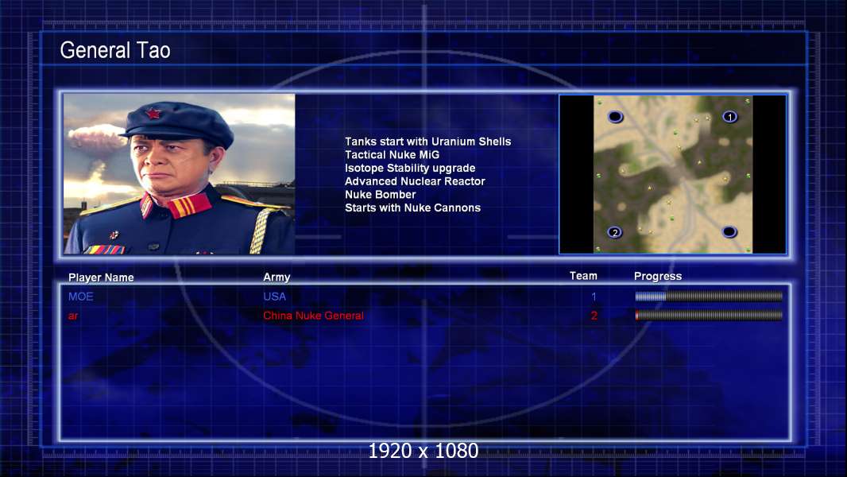
Task: Select player name MOE in the list
Action: tap(80, 297)
